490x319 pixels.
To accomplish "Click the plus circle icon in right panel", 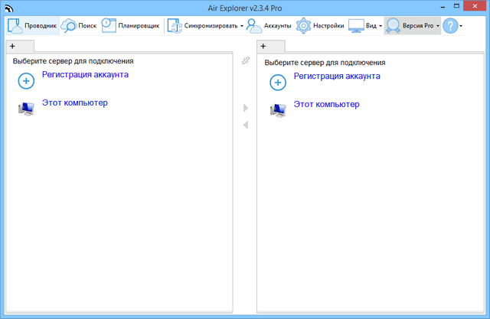I will coord(277,82).
